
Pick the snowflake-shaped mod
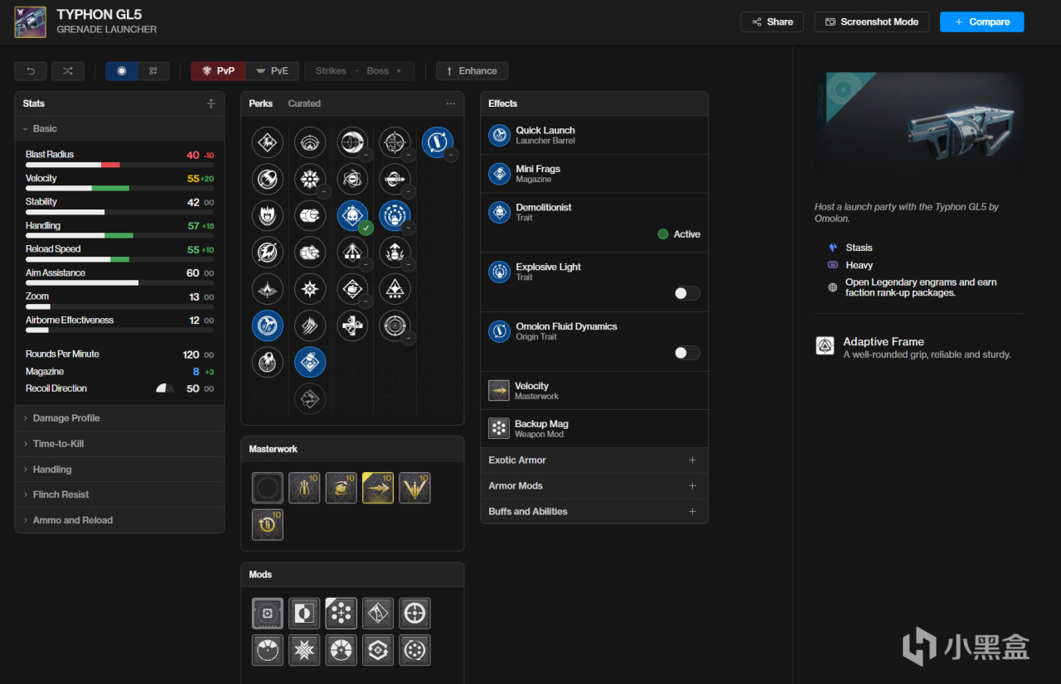pos(304,650)
